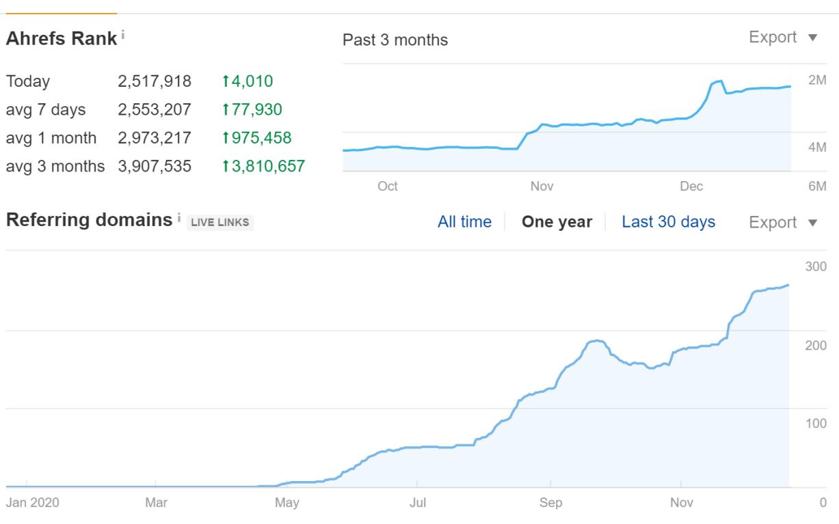Click the LIVE LINKS badge

point(220,222)
